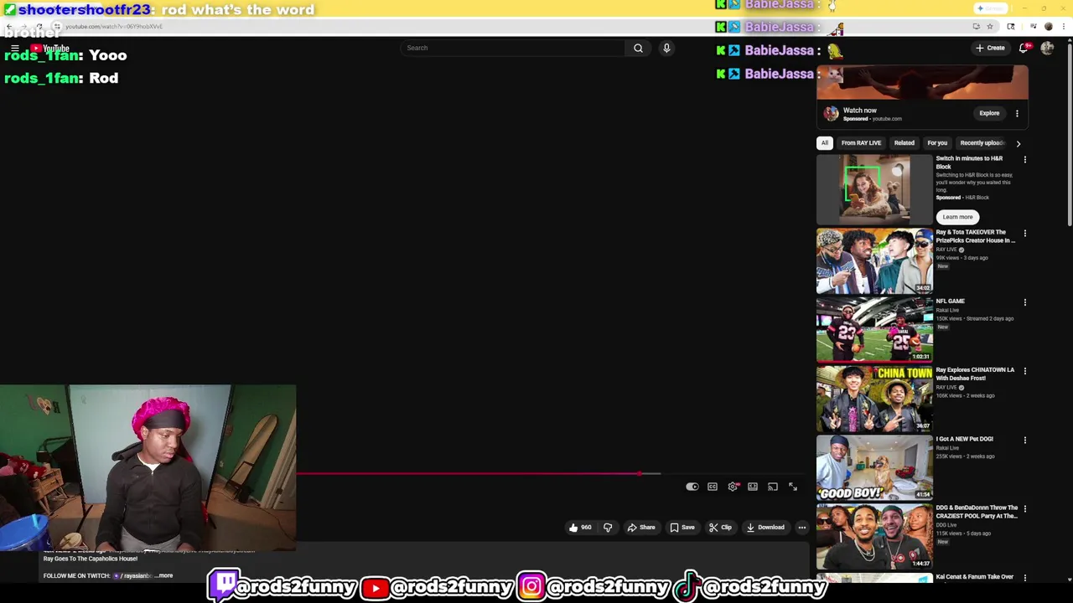Open Ray Explores CHINATOWN LA thumbnail
Image resolution: width=1073 pixels, height=603 pixels.
(x=874, y=399)
